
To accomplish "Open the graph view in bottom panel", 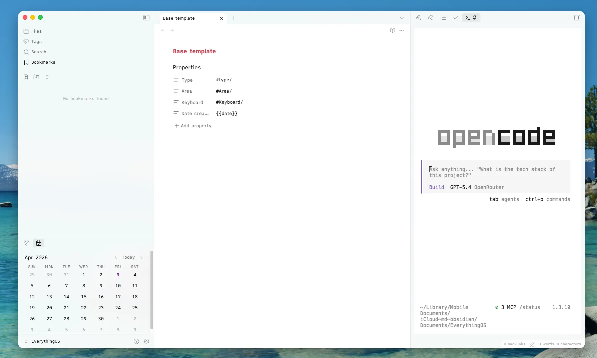I will coord(26,243).
